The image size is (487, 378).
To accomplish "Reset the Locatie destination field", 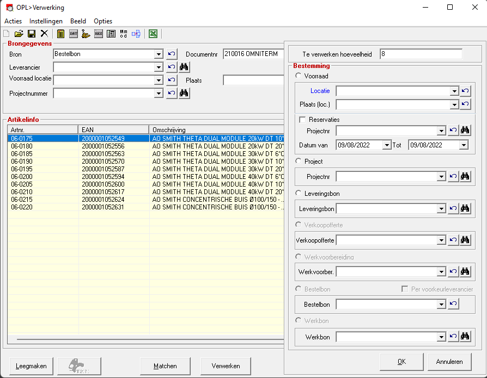I will point(465,91).
